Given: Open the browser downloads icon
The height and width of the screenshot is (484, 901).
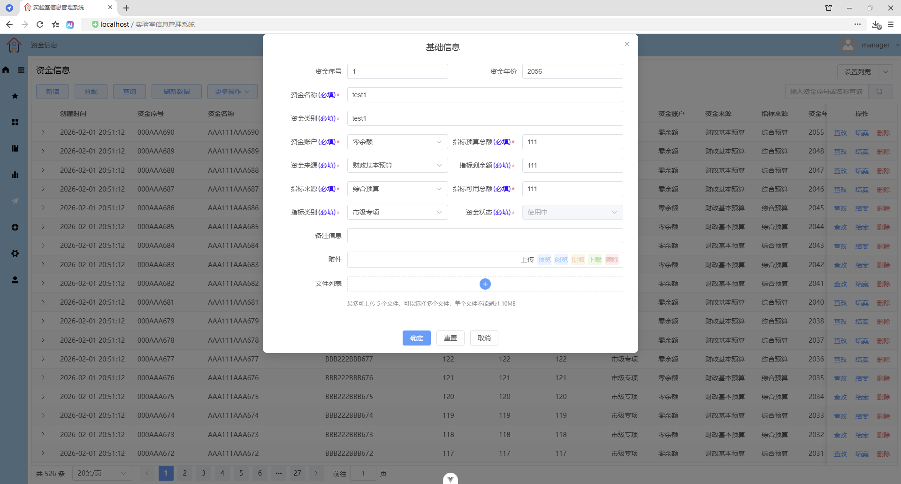Looking at the screenshot, I should pos(876,24).
